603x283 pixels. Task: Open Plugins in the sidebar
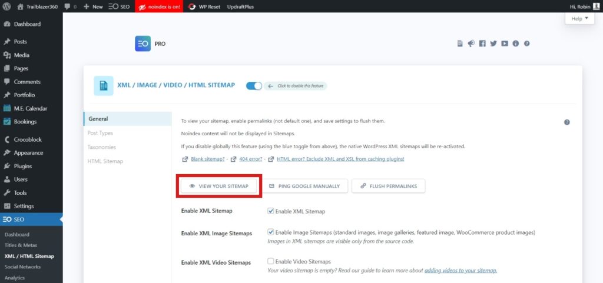23,167
